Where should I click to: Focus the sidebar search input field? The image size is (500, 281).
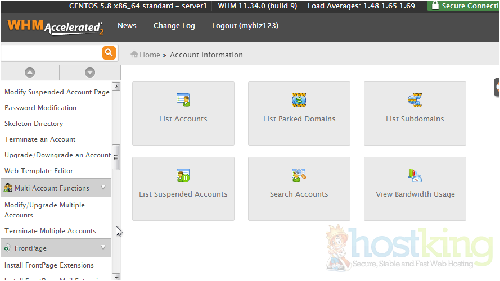[51, 53]
